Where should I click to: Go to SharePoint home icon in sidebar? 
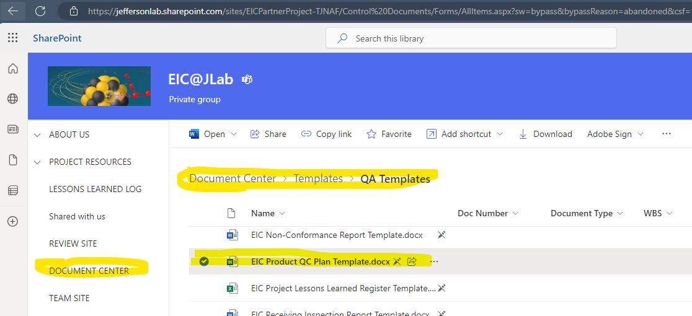tap(13, 68)
